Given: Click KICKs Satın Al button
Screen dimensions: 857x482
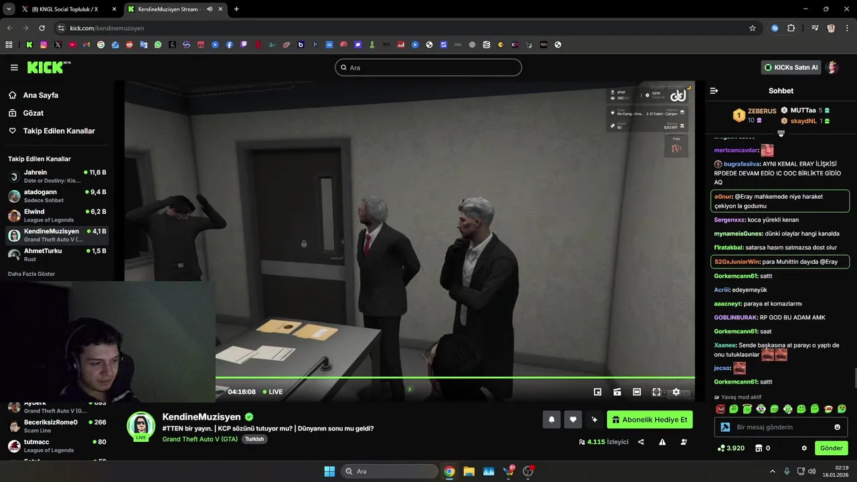Looking at the screenshot, I should pos(791,68).
